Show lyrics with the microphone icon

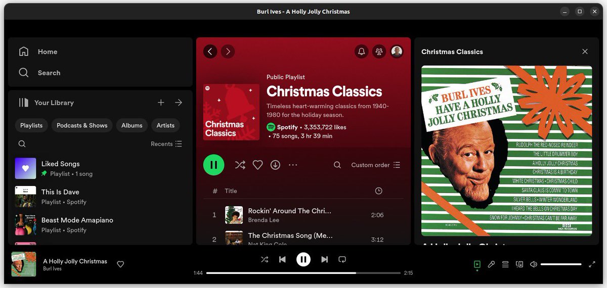491,264
